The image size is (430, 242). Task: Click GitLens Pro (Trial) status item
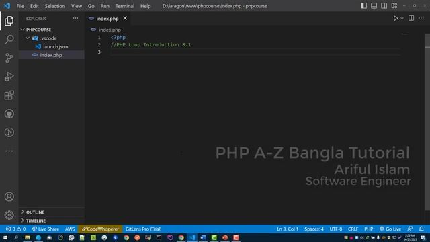[143, 229]
